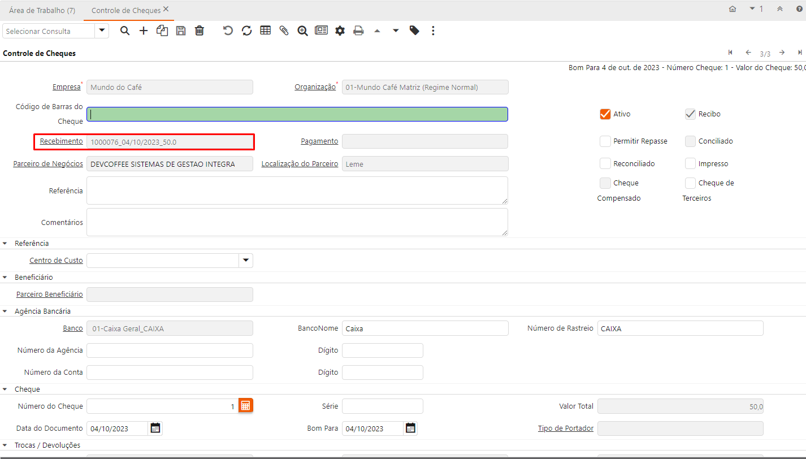Click the undo changes arrow icon

pyautogui.click(x=228, y=31)
